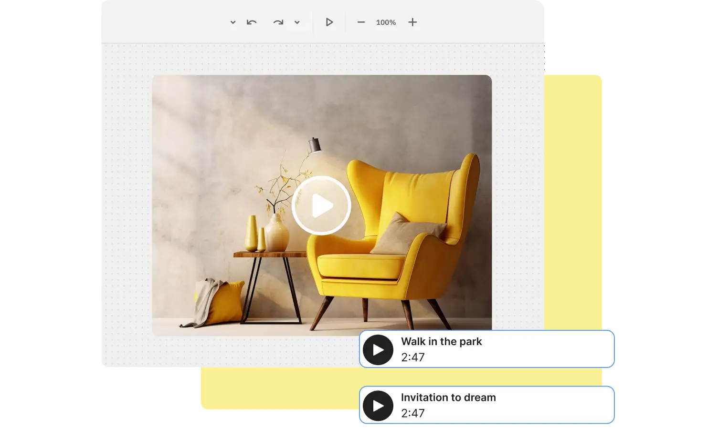This screenshot has height=429, width=718.
Task: Open the 100% zoom level control
Action: 385,22
